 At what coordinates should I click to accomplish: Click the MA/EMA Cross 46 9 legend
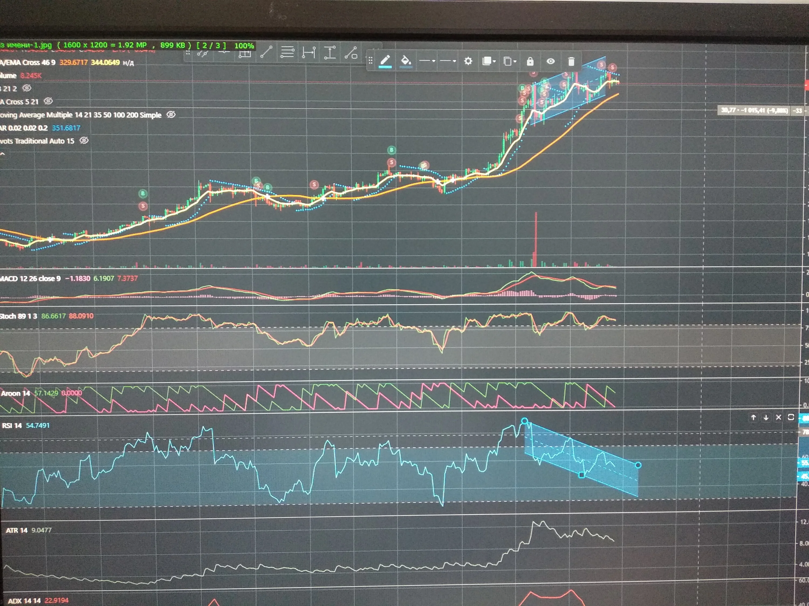tap(28, 62)
